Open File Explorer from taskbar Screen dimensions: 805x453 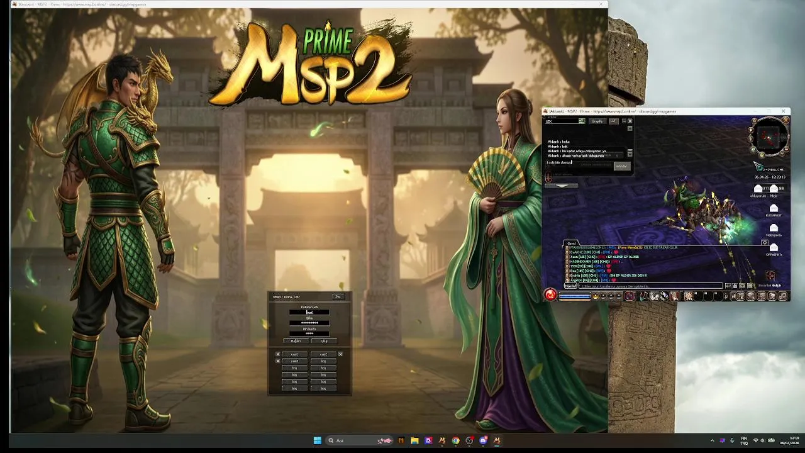(414, 440)
